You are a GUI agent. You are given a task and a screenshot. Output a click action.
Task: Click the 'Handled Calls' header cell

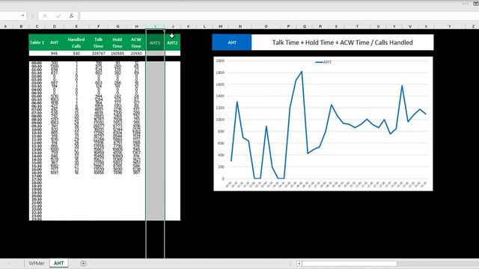[x=76, y=43]
